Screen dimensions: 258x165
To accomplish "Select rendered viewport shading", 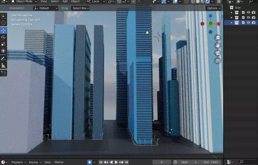I will coord(207,2).
